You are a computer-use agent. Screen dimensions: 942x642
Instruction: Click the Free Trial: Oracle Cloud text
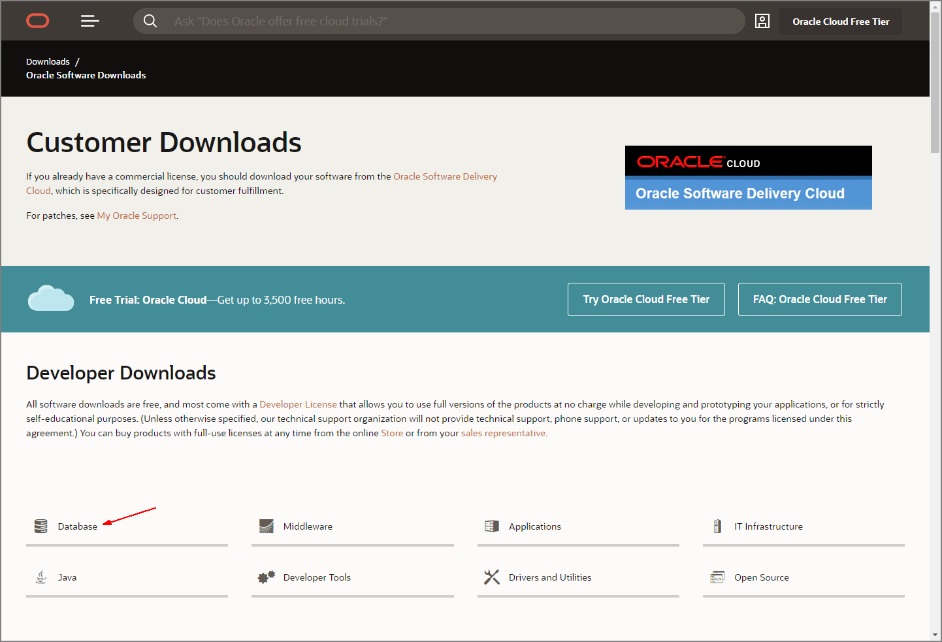pyautogui.click(x=148, y=300)
